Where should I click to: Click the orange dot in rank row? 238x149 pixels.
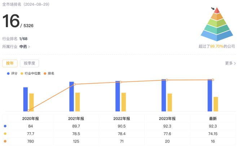tap(5, 141)
